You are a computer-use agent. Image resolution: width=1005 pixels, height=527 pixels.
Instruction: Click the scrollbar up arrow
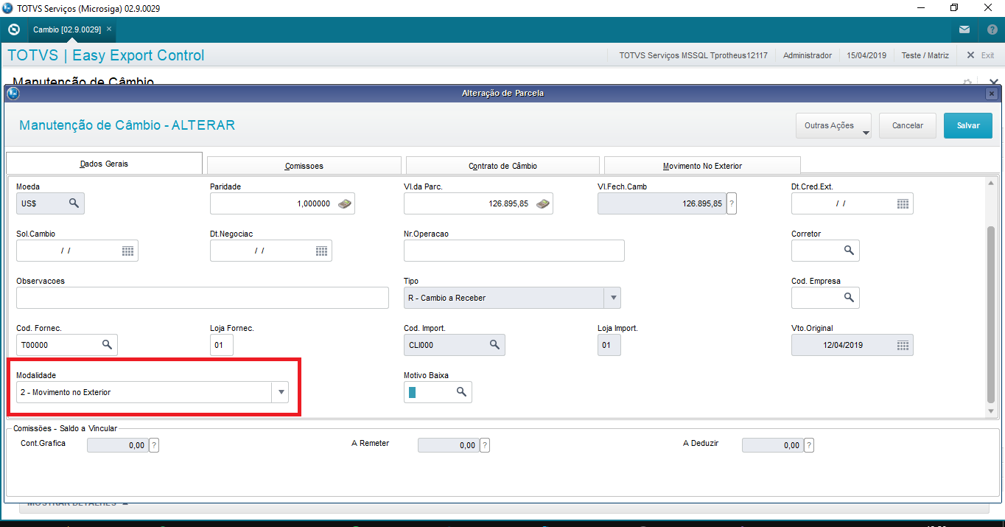(991, 183)
